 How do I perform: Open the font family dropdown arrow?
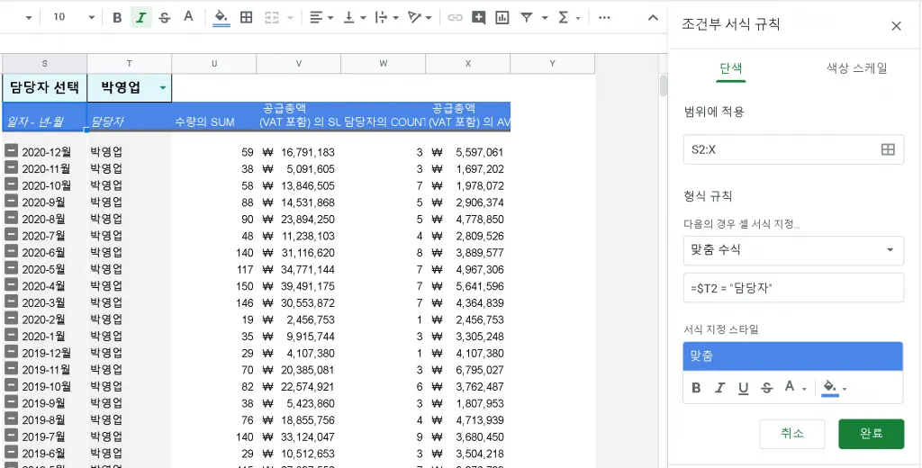click(x=28, y=18)
